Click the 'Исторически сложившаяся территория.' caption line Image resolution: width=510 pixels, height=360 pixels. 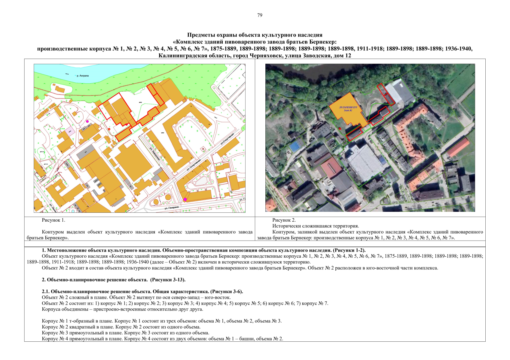(x=316, y=226)
